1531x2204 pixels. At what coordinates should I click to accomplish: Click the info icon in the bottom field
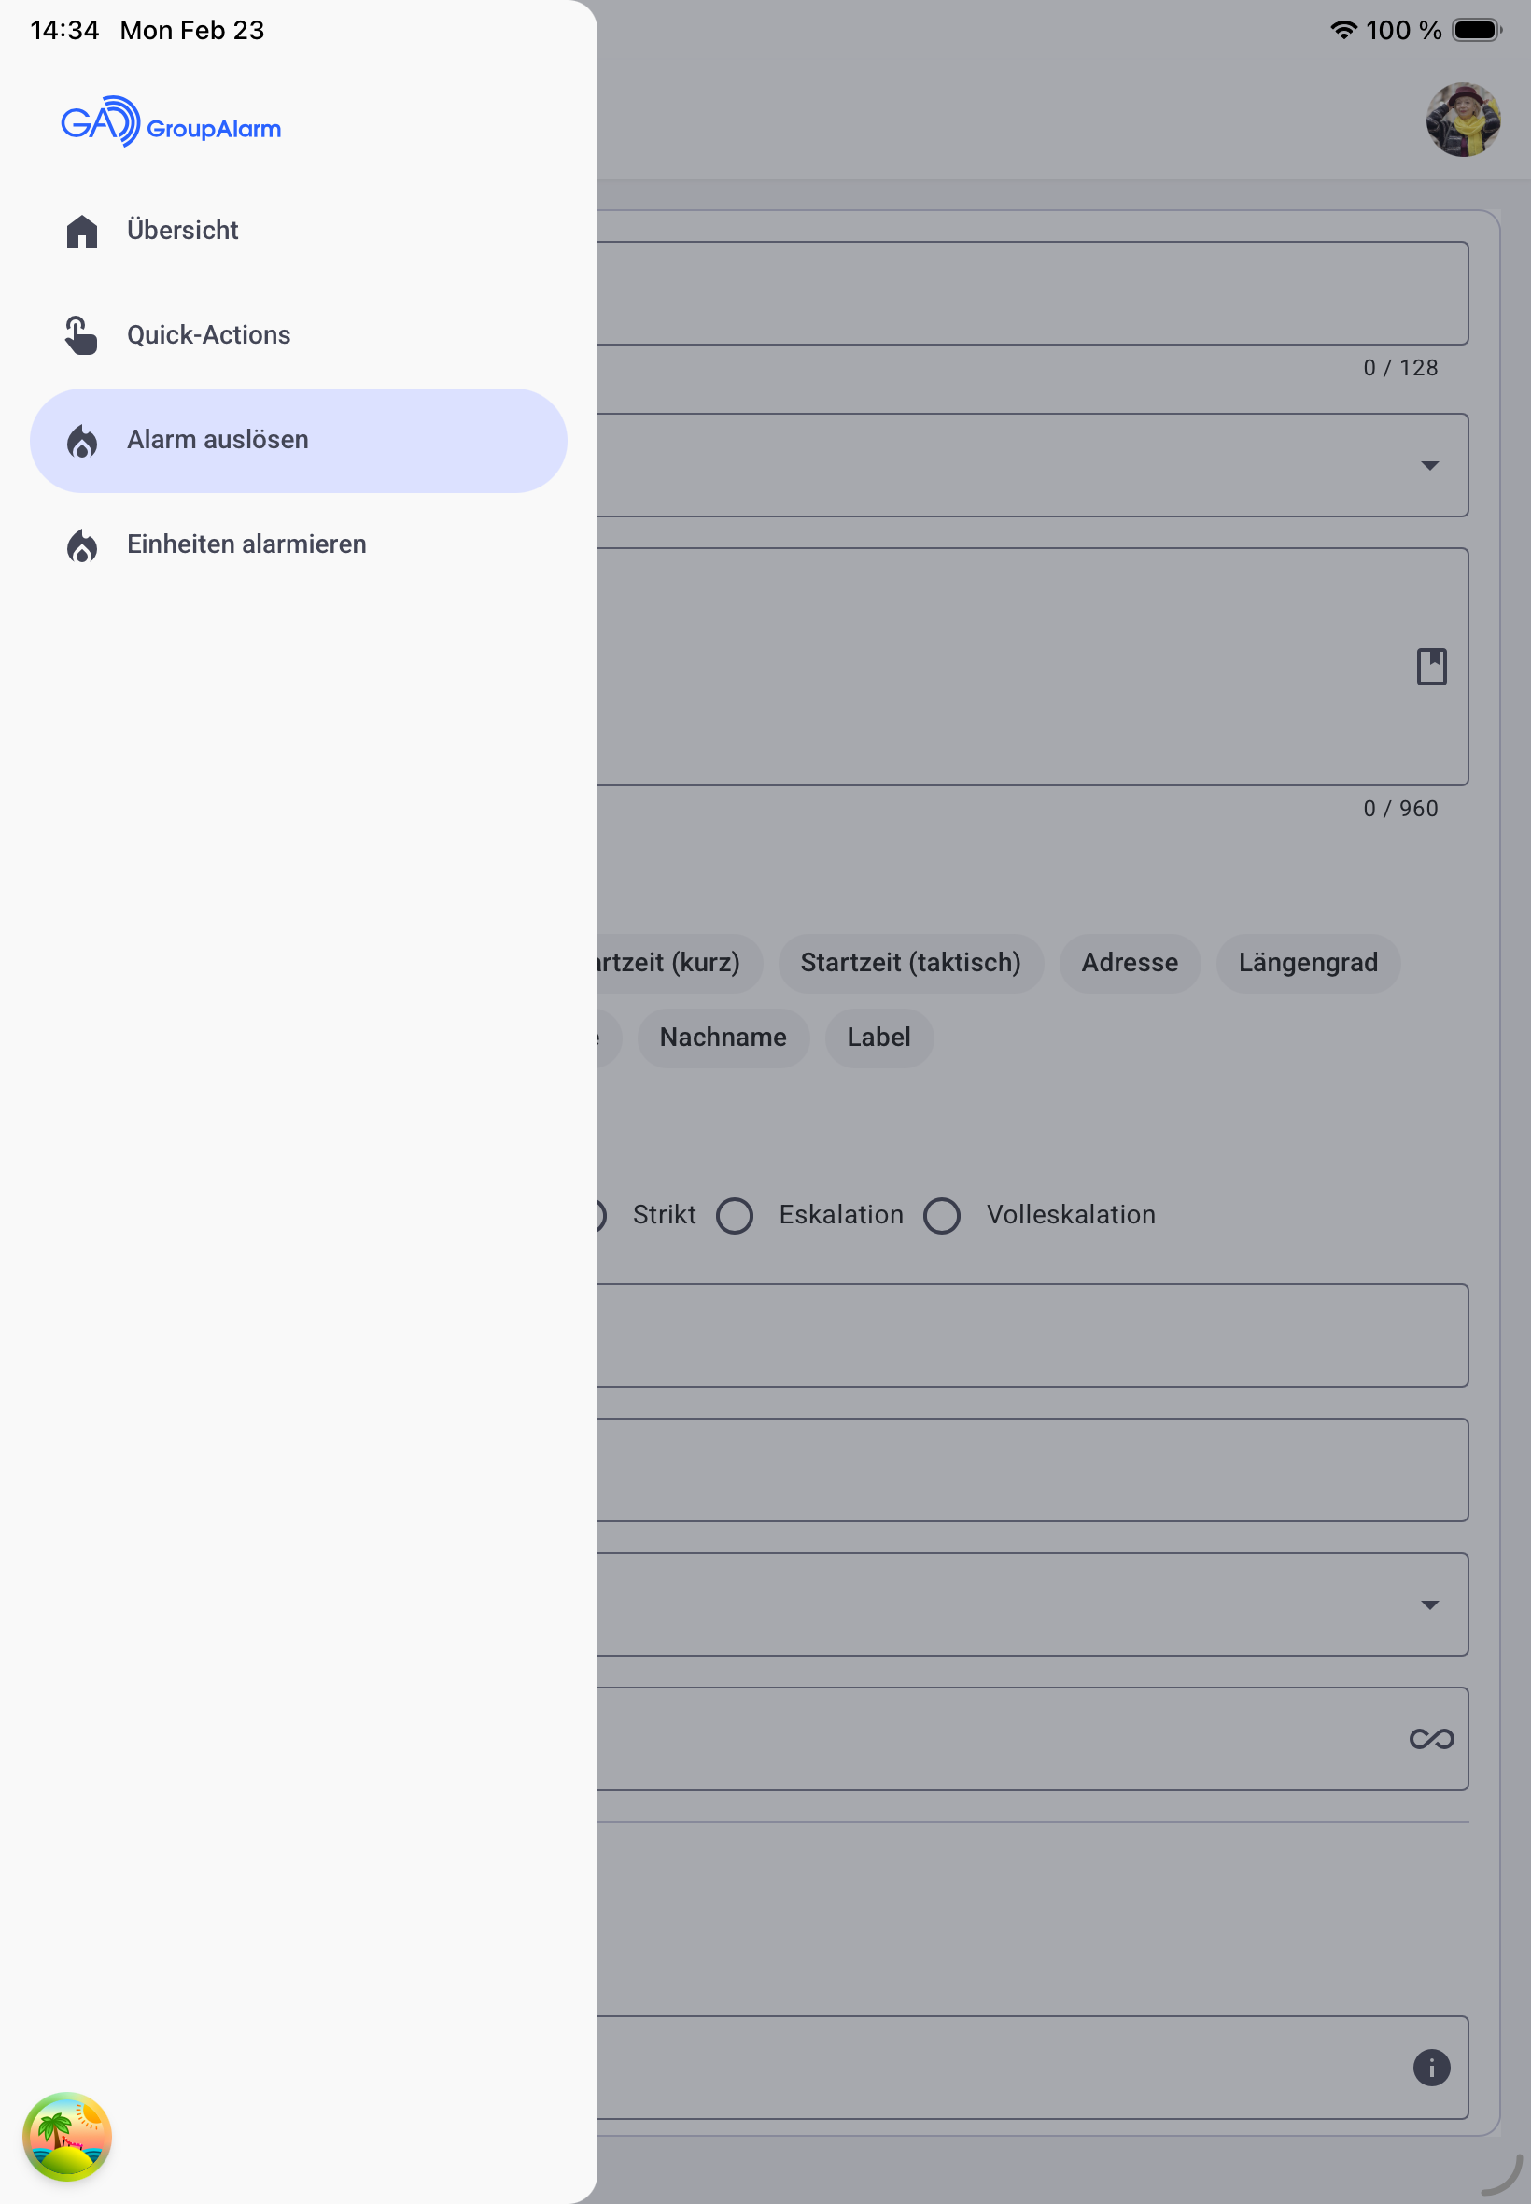[x=1430, y=2067]
